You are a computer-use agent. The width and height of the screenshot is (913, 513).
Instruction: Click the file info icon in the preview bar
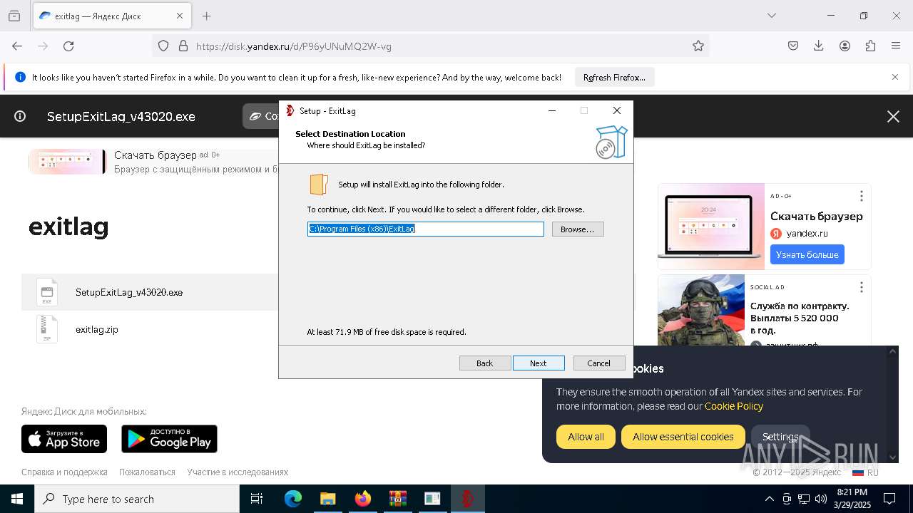tap(20, 116)
